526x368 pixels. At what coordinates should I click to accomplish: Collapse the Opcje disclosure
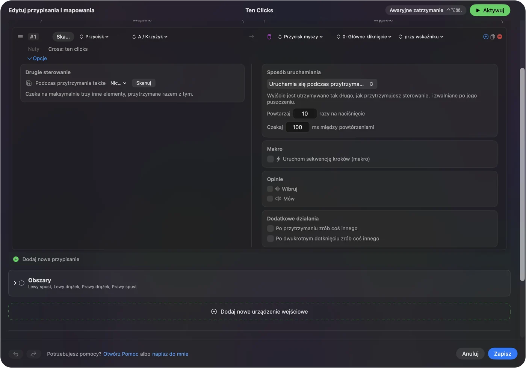[37, 59]
